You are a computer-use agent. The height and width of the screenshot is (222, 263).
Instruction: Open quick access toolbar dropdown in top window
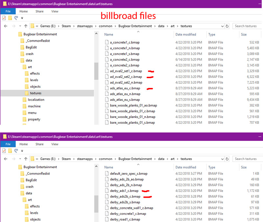(22, 18)
